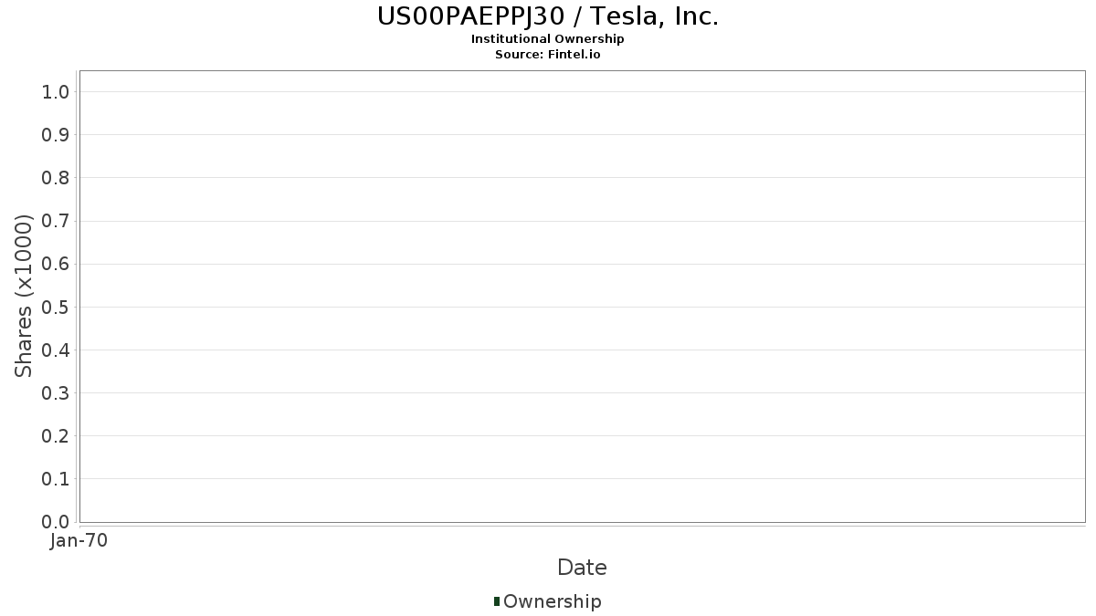The height and width of the screenshot is (616, 1096).
Task: Click inside the empty chart plot area
Action: pyautogui.click(x=582, y=296)
